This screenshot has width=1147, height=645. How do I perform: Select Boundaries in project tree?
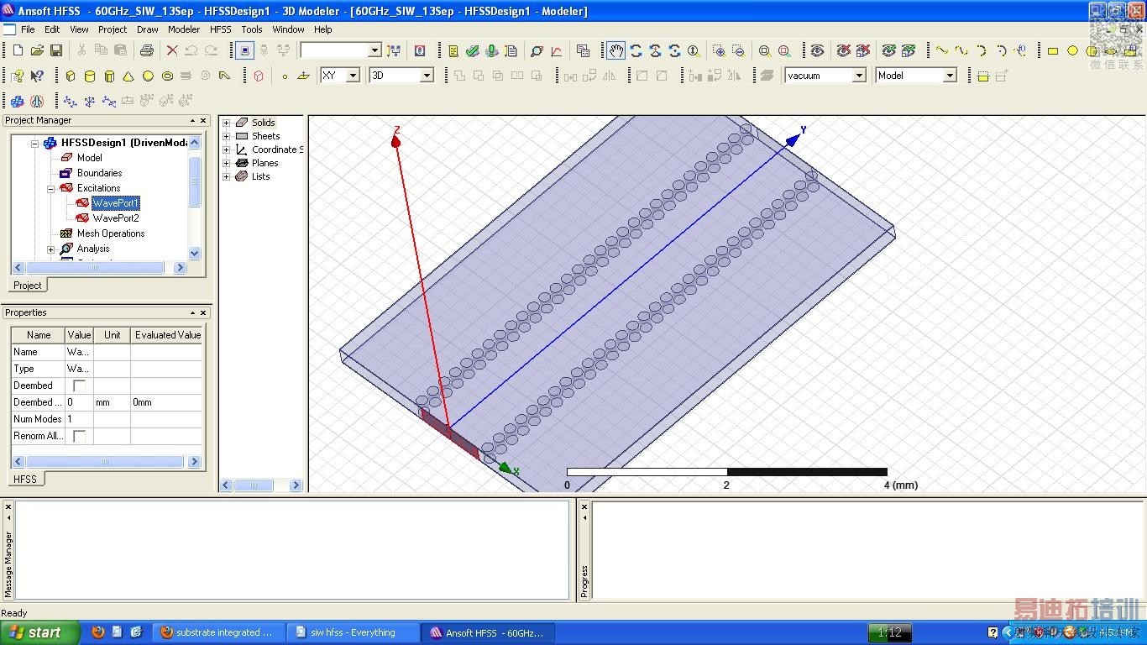click(x=99, y=173)
